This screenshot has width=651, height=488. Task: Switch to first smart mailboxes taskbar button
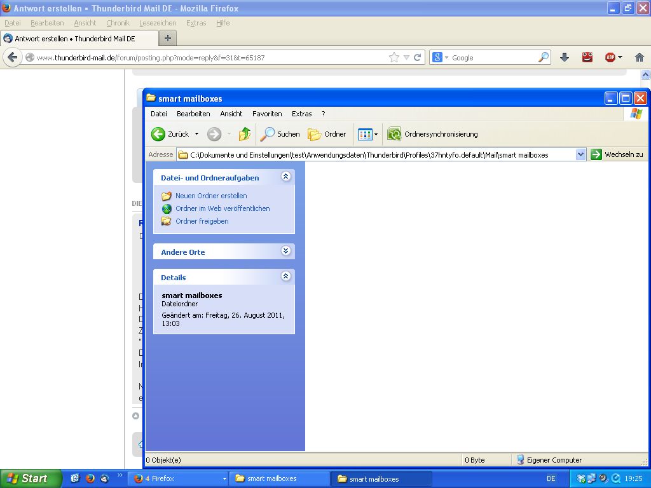(280, 478)
